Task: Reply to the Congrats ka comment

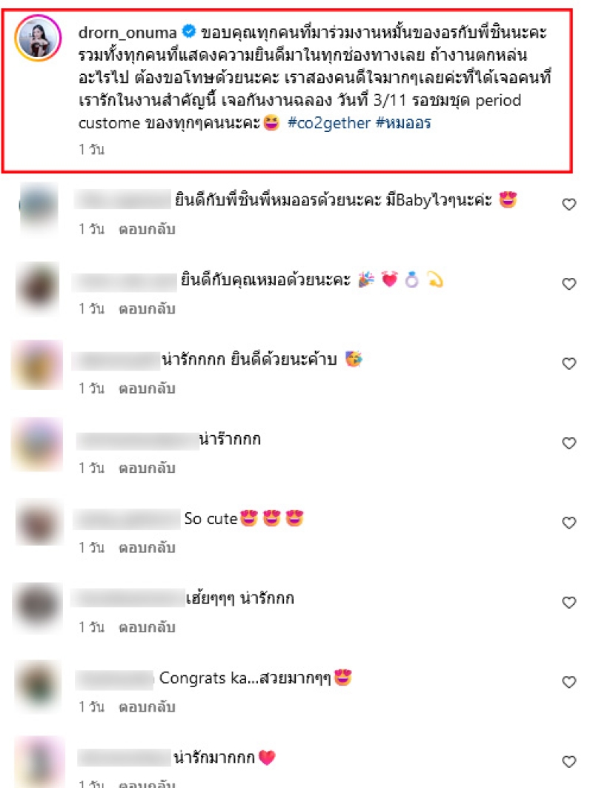Action: 147,706
